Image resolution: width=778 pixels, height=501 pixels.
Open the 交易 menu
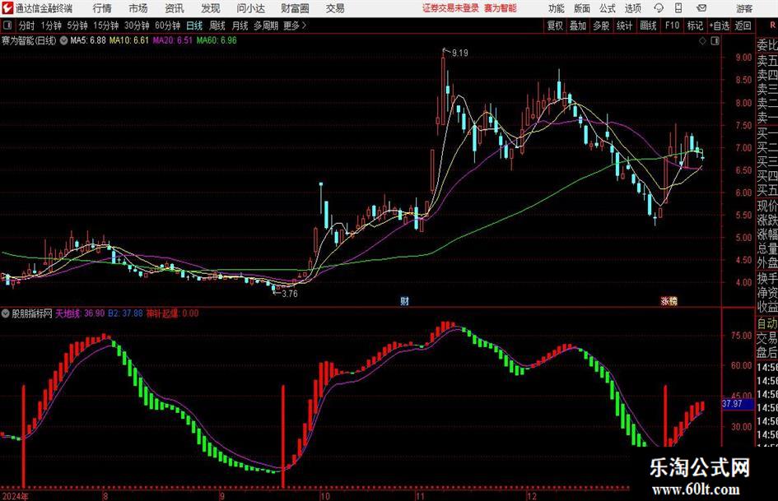pyautogui.click(x=335, y=8)
